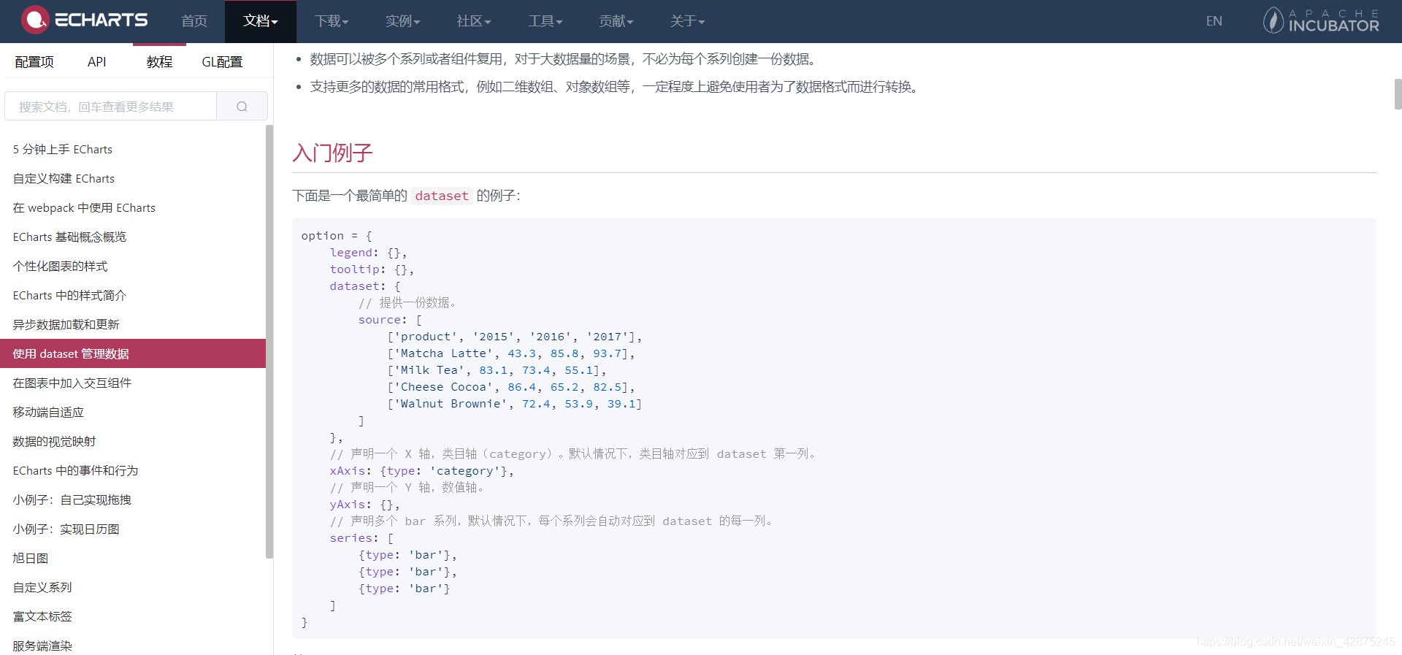The height and width of the screenshot is (655, 1402).
Task: Select the 教程 tab
Action: 159,62
